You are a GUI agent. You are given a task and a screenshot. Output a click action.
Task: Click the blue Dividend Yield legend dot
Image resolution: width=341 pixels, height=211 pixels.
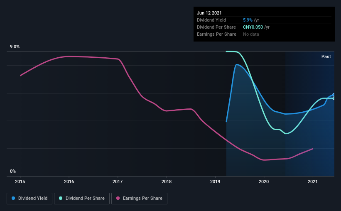[x=13, y=198]
